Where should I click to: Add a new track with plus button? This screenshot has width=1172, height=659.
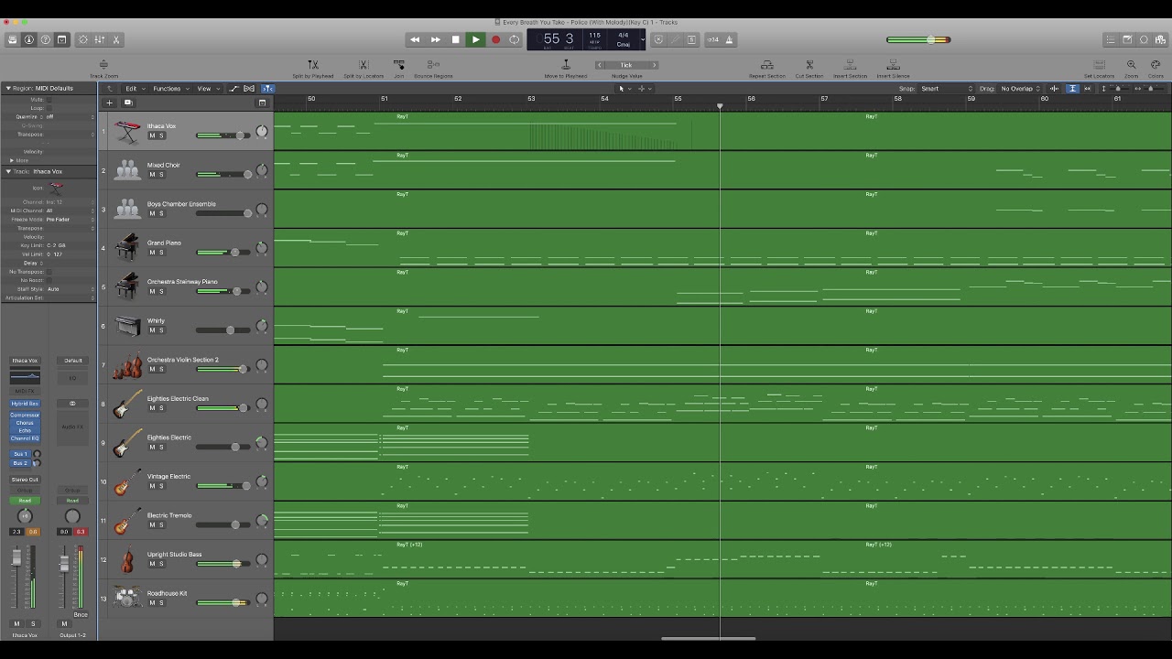[x=110, y=103]
